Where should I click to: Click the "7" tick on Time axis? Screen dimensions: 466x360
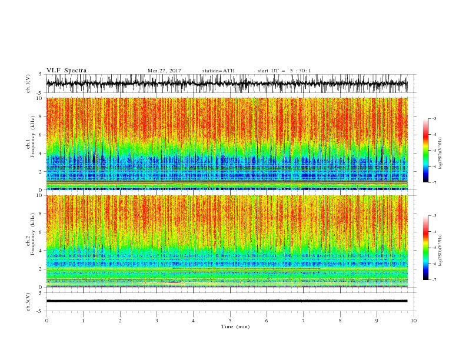coord(304,321)
